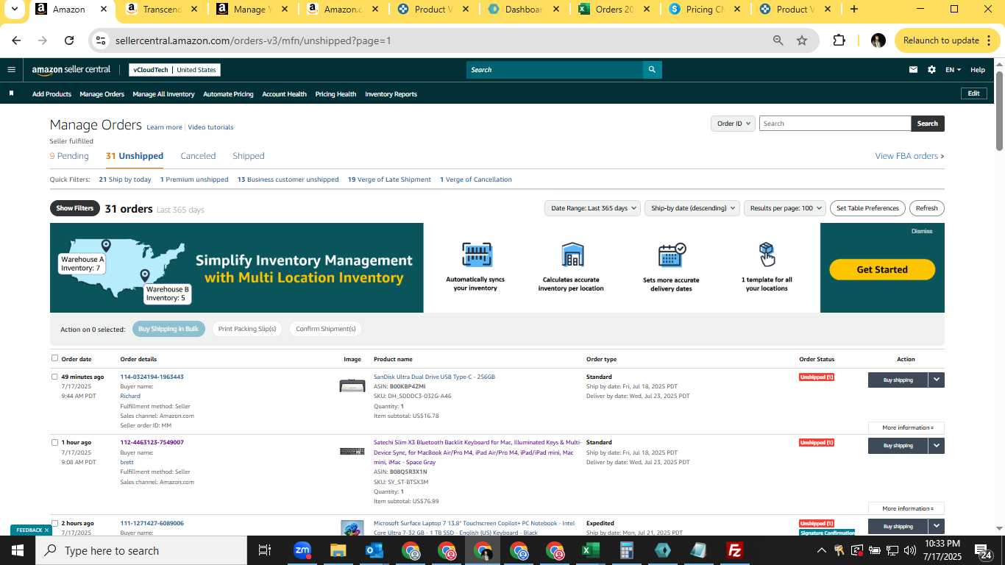Screen dimensions: 1005x565
Task: Open Zoom app from taskbar
Action: pos(302,550)
